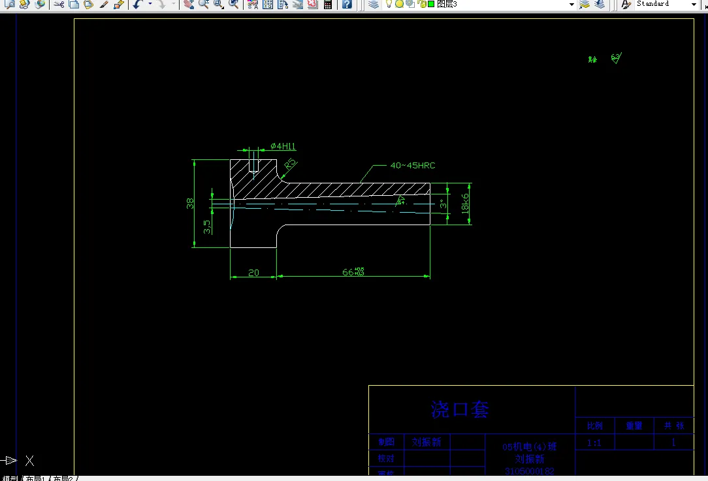Open the Properties palette icon
Image resolution: width=708 pixels, height=481 pixels.
[x=253, y=5]
